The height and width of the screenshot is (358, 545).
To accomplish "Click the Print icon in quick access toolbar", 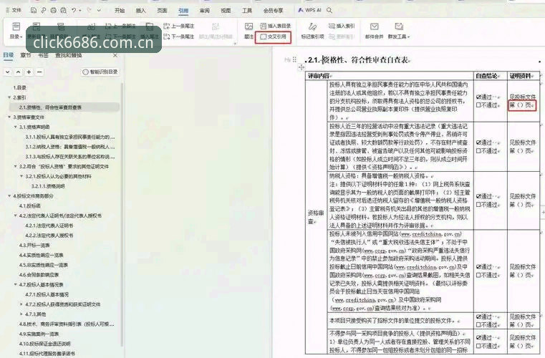I will [53, 11].
